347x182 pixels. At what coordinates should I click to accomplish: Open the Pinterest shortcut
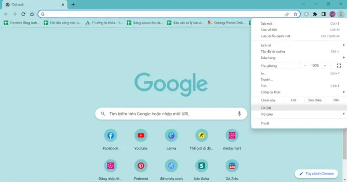coord(141,170)
